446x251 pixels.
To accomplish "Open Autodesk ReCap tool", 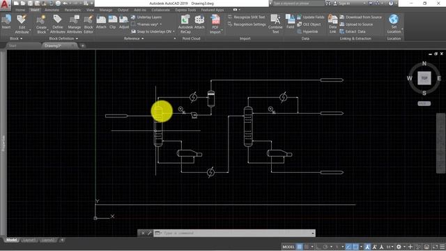I will [185, 24].
